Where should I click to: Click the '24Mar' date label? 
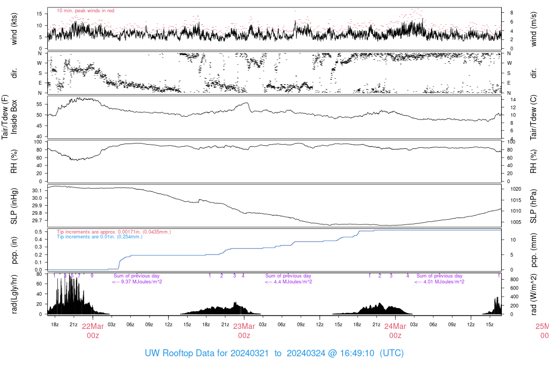point(395,326)
